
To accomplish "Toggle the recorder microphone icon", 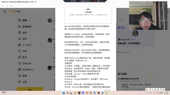I will (x=69, y=1).
